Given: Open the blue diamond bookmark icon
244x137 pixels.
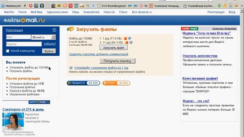Looking at the screenshot, I should pyautogui.click(x=93, y=6).
